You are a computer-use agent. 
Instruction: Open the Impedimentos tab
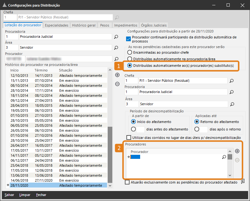point(125,25)
